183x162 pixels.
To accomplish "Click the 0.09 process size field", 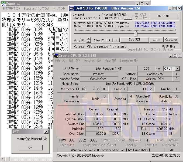I will [146, 69].
